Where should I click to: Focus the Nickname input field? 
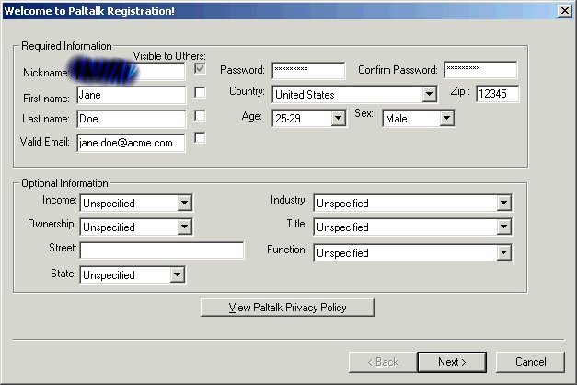131,71
